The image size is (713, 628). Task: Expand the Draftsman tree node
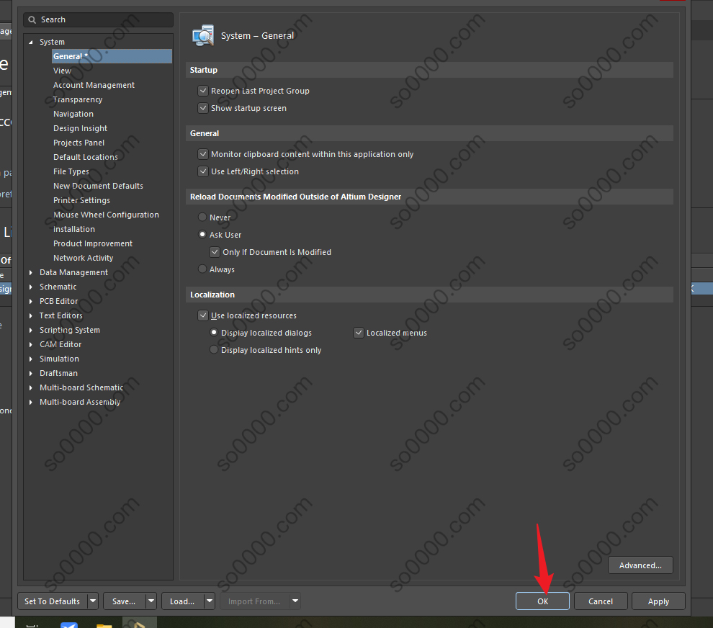30,373
